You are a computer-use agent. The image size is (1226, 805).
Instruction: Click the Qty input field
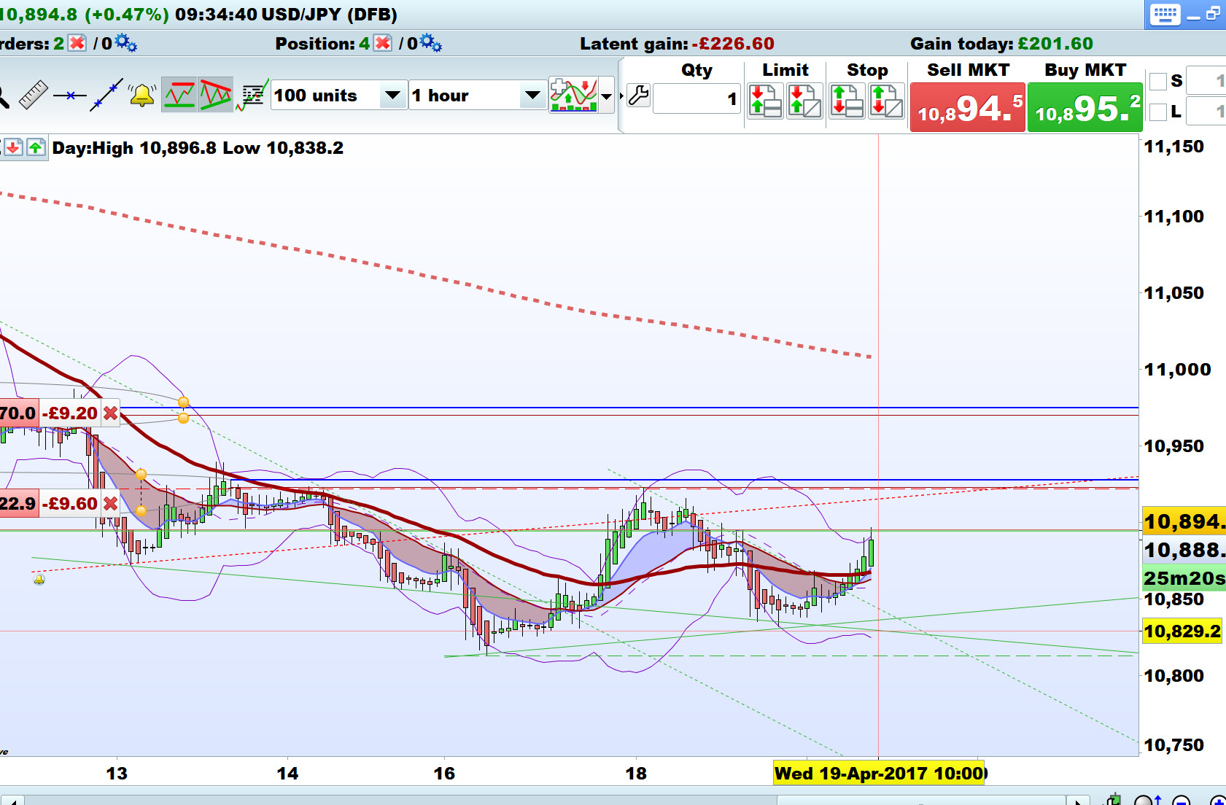tap(697, 98)
